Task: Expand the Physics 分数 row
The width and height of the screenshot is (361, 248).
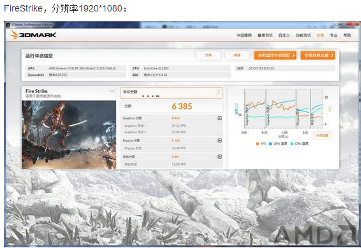Action: (x=219, y=140)
